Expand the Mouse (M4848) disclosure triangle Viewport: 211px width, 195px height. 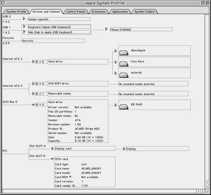tap(106, 29)
